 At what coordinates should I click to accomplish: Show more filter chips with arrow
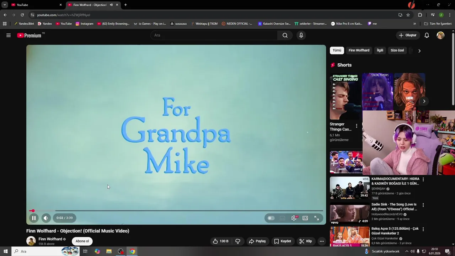pos(419,50)
